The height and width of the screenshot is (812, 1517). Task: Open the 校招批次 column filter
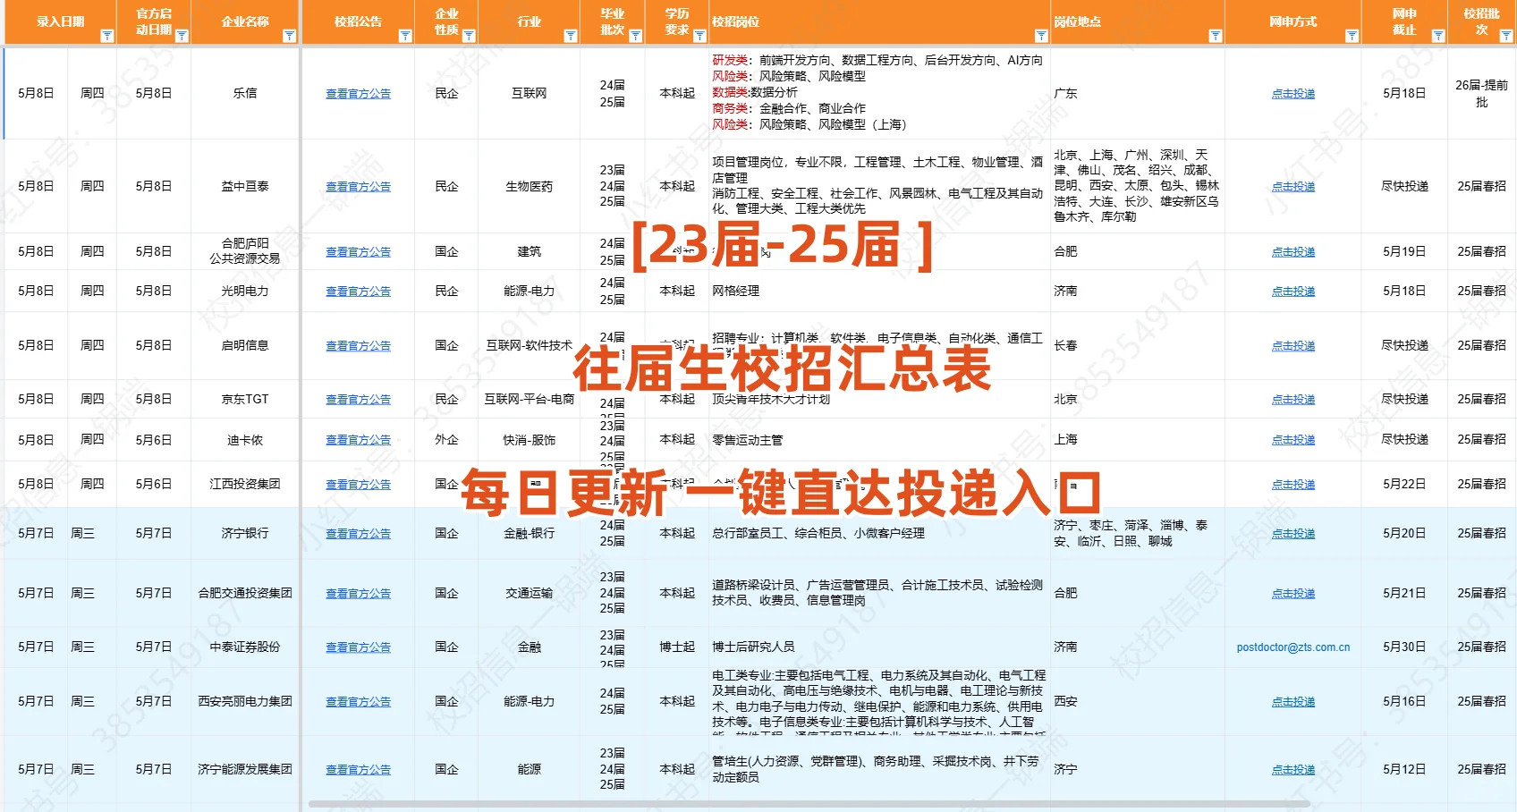[1506, 36]
